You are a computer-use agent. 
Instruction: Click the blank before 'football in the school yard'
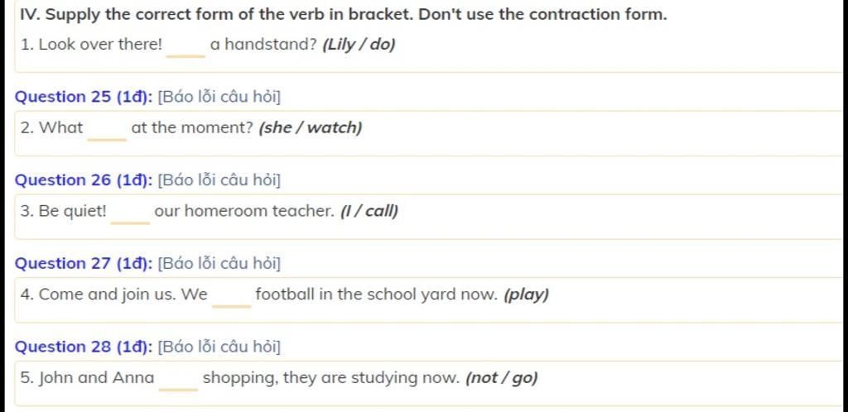[232, 297]
